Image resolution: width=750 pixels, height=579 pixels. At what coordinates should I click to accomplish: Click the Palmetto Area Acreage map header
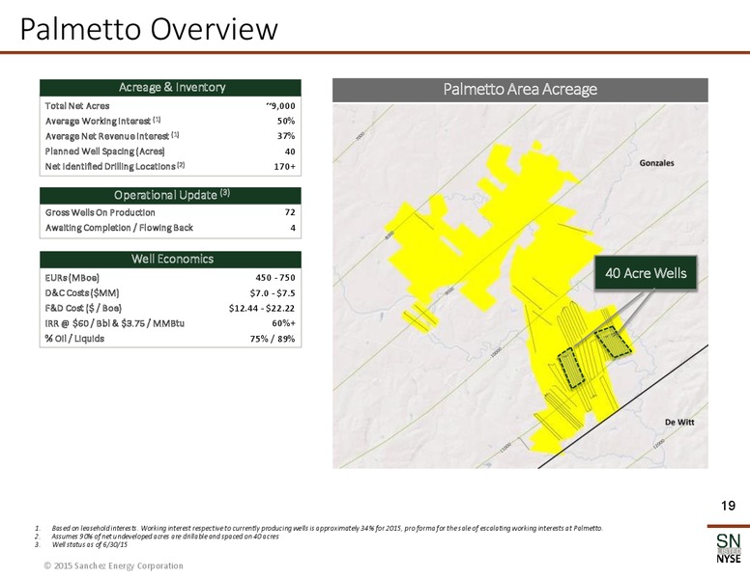[520, 90]
